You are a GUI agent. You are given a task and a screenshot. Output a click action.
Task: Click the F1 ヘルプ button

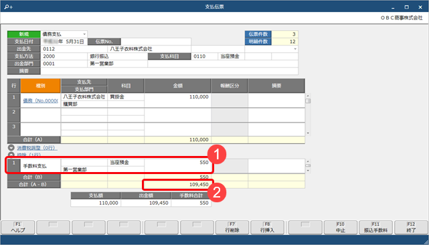coord(18,228)
